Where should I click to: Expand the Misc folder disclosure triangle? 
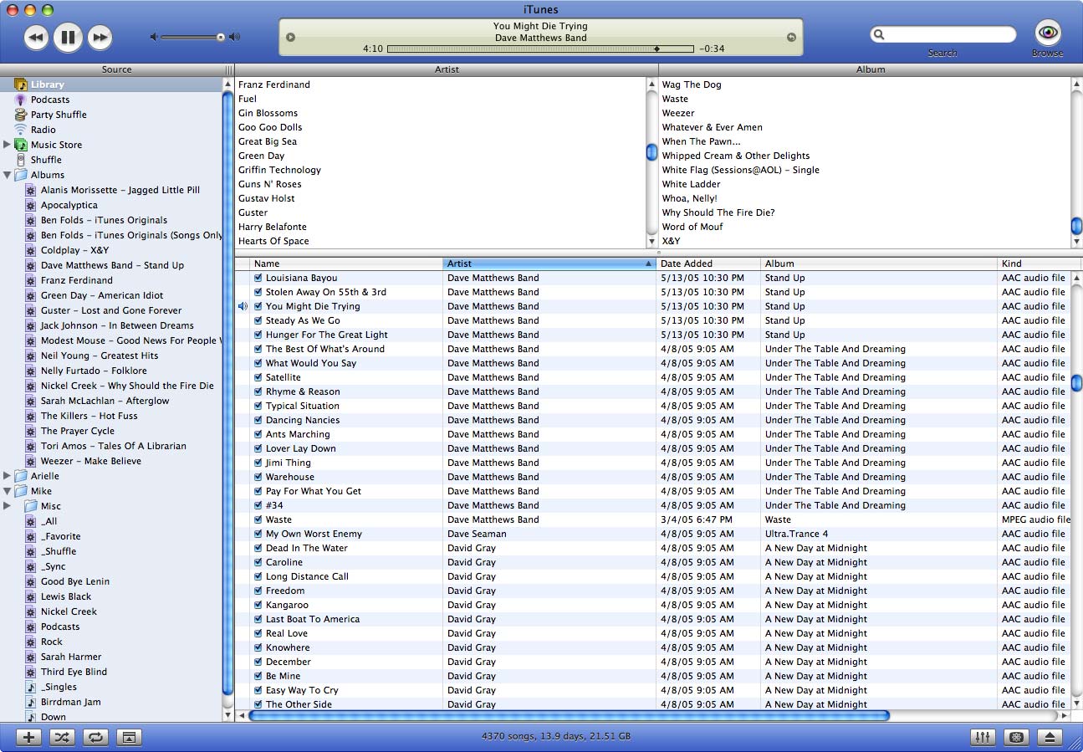click(x=8, y=506)
